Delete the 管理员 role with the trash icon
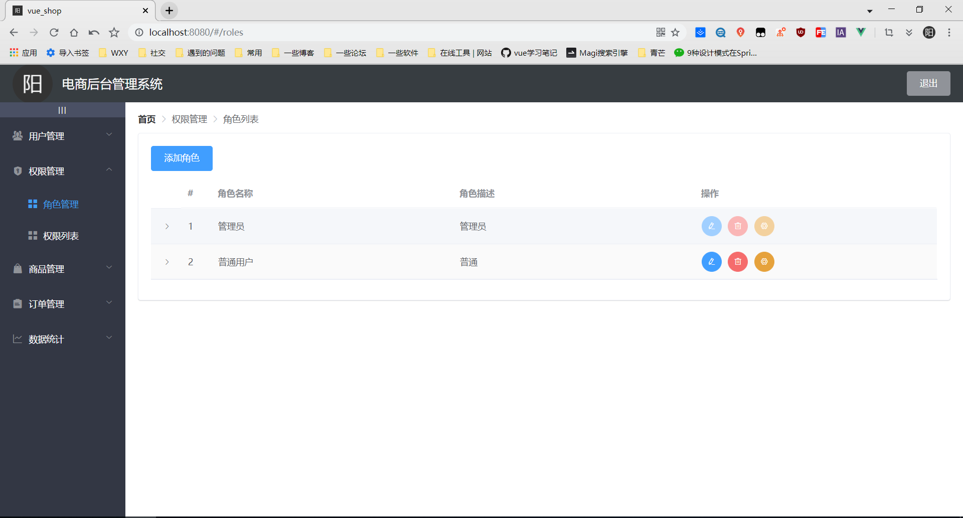This screenshot has height=518, width=963. [x=738, y=226]
